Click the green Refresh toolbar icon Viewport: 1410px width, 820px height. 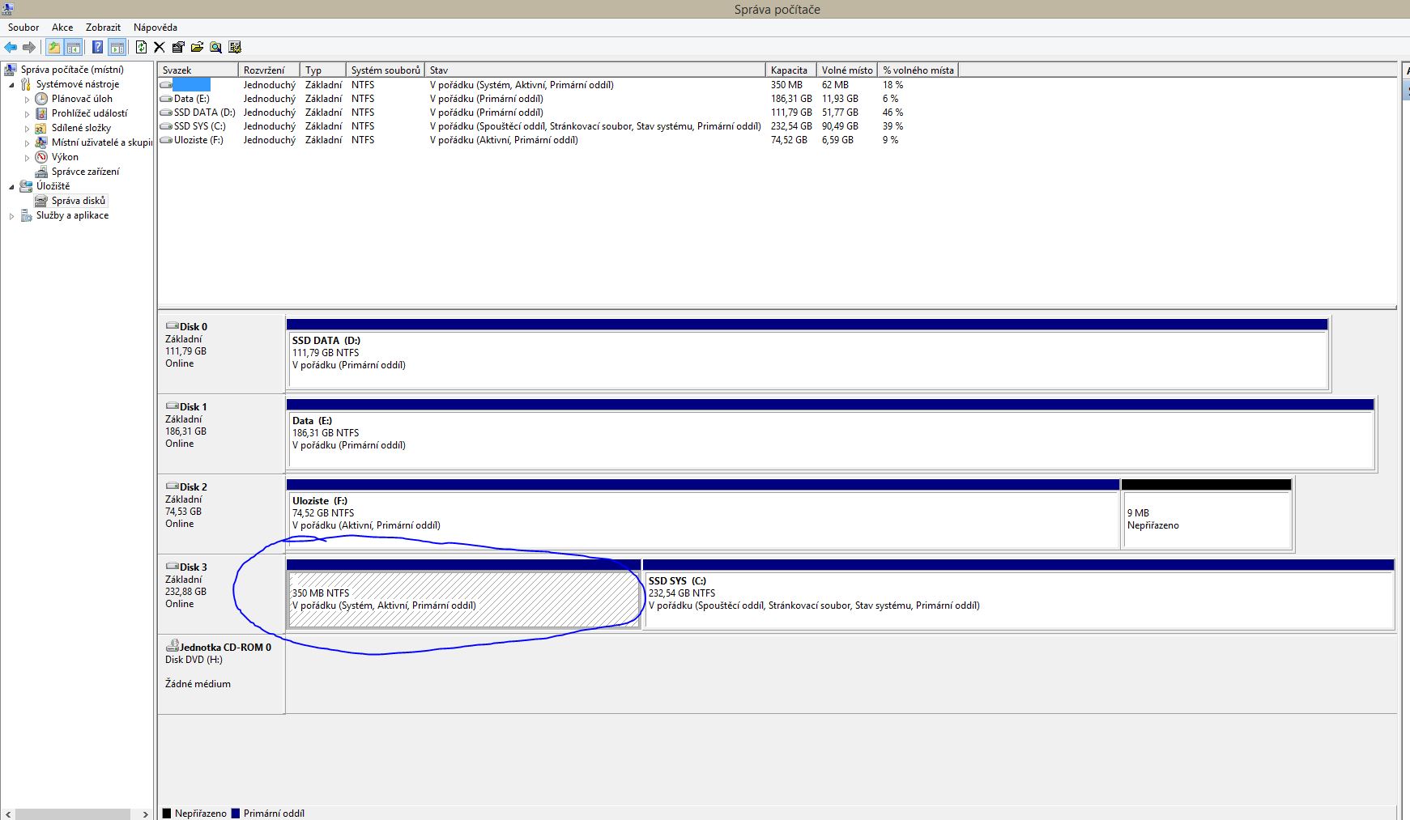coord(141,48)
